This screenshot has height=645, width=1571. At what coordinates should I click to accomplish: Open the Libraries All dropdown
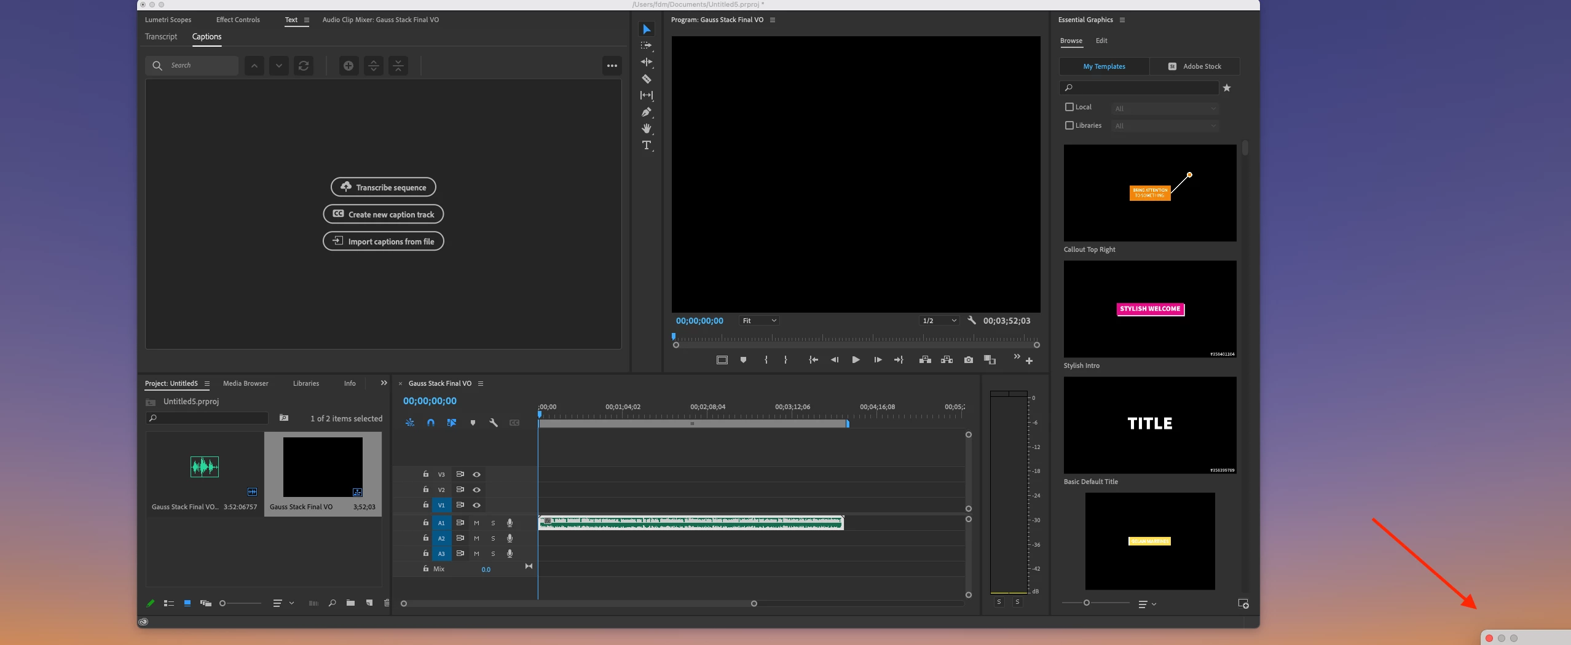coord(1165,126)
